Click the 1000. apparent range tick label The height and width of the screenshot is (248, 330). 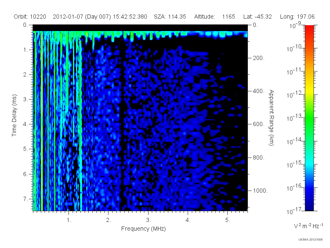tap(260, 191)
